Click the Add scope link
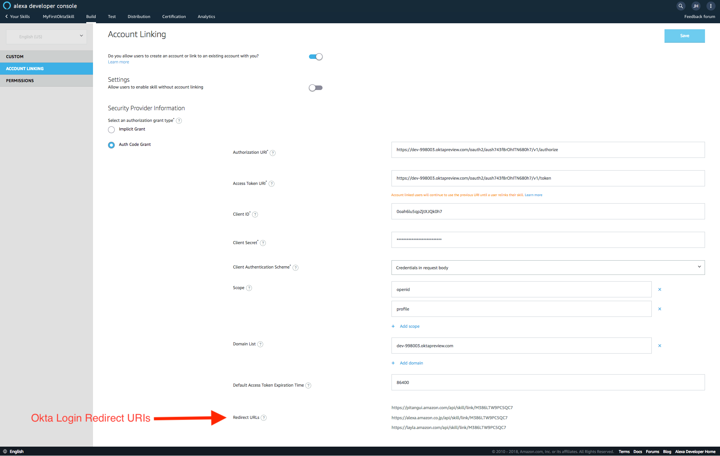720x456 pixels. click(x=409, y=326)
